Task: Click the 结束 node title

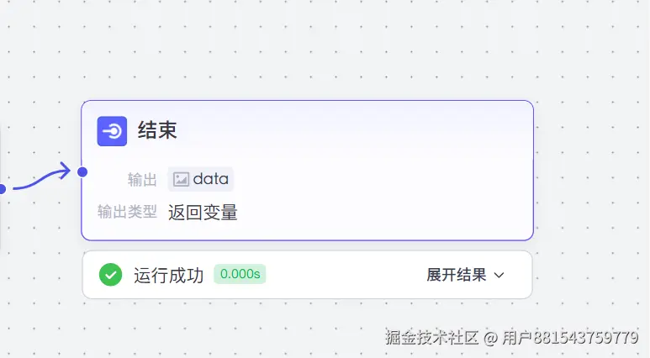Action: click(157, 130)
